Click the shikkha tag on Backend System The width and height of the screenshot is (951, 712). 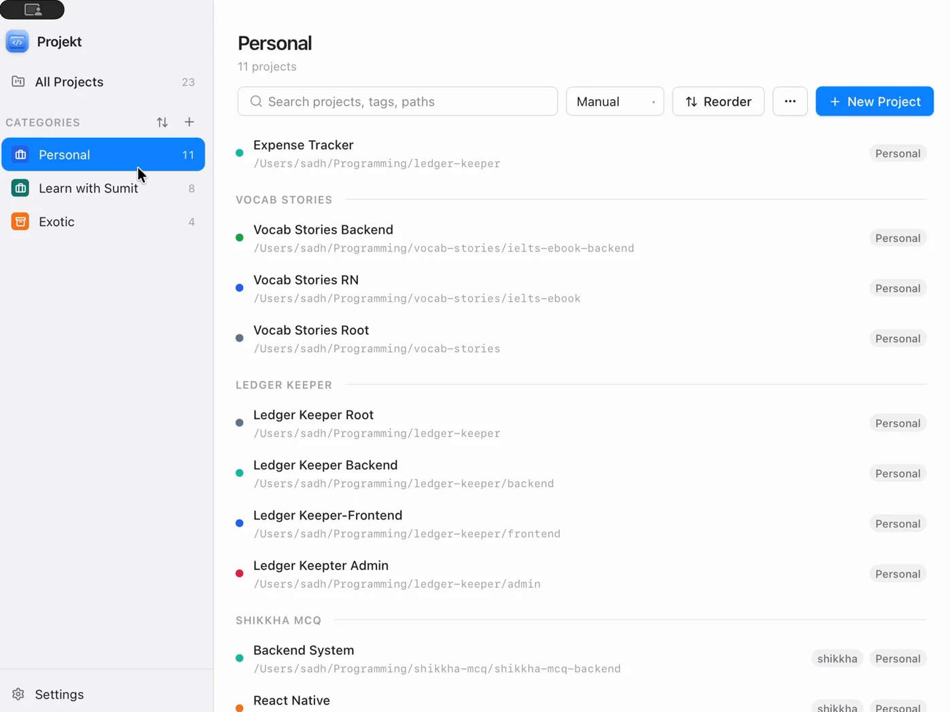pos(837,658)
